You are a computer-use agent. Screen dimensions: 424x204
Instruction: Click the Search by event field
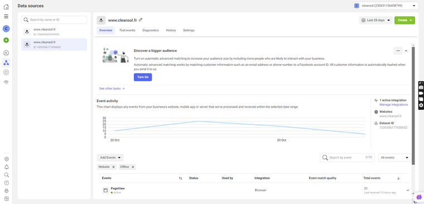pos(347,158)
